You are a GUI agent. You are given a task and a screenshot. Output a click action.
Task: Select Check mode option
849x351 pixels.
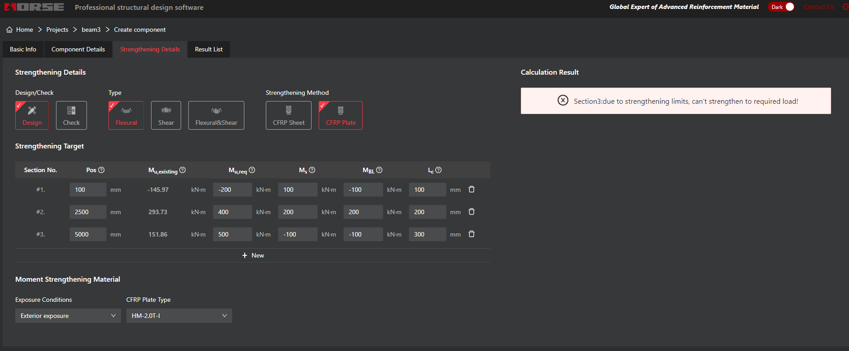[71, 115]
